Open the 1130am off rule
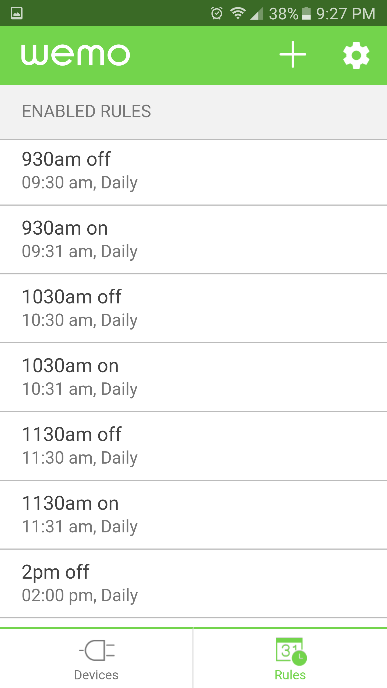The width and height of the screenshot is (387, 688). [x=193, y=446]
